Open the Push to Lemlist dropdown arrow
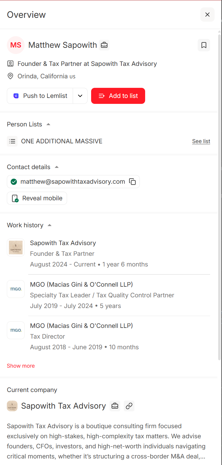 tap(80, 96)
